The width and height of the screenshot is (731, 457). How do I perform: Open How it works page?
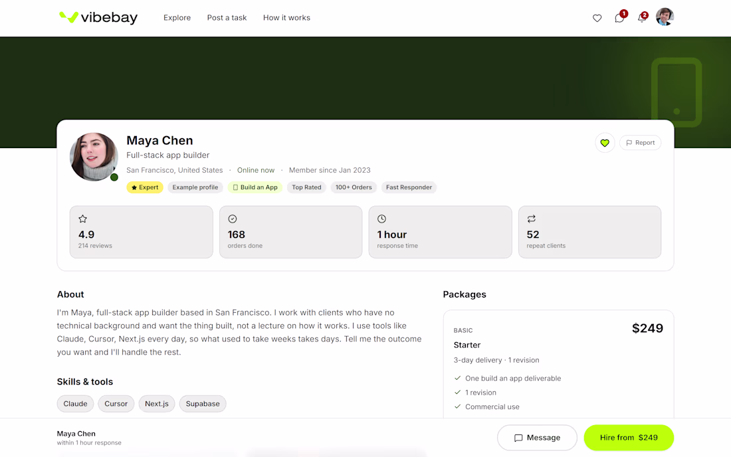pos(286,18)
